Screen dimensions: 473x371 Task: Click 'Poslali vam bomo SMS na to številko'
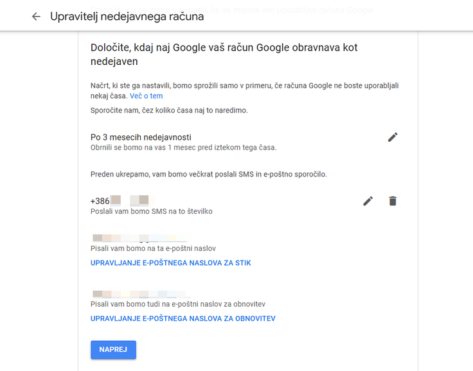coord(152,211)
